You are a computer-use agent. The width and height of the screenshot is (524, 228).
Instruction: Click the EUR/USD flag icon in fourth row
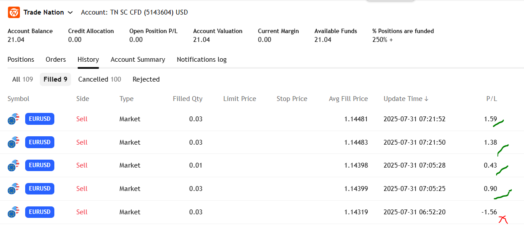click(14, 189)
